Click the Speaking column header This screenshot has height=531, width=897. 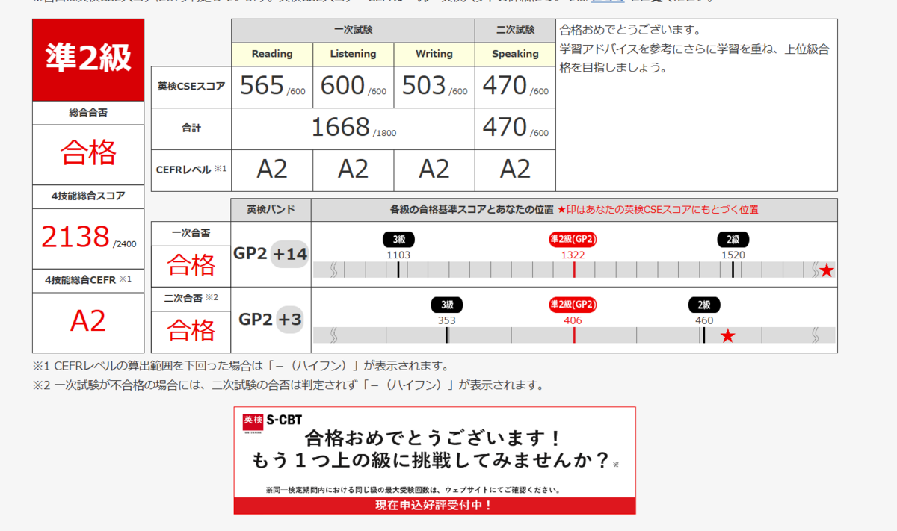coord(515,54)
